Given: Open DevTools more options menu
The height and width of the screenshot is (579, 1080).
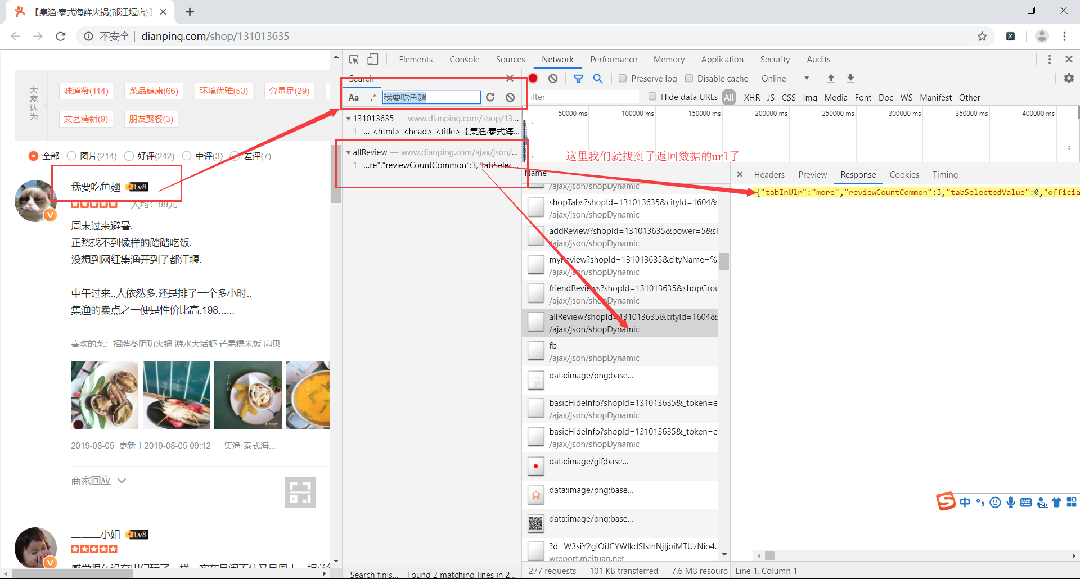Looking at the screenshot, I should (1049, 60).
